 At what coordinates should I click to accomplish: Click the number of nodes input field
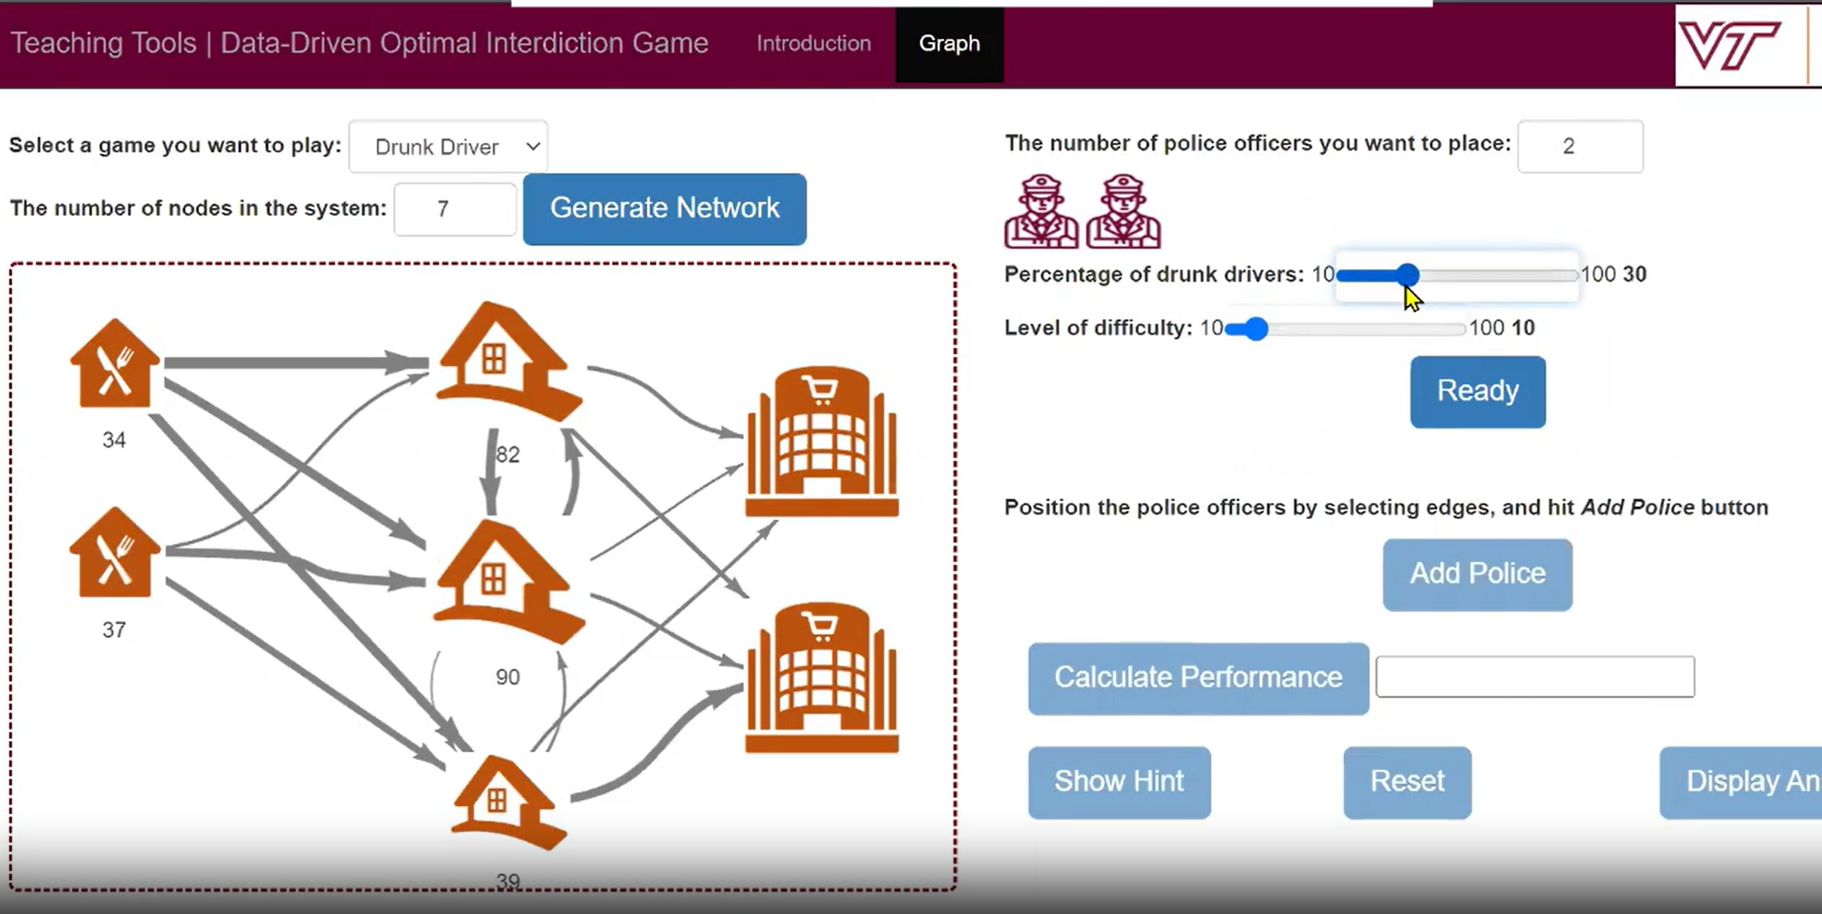[x=454, y=209]
